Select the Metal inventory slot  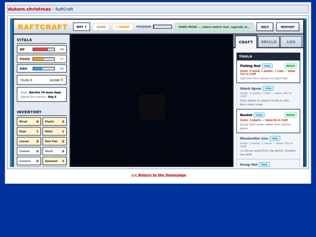pos(54,132)
